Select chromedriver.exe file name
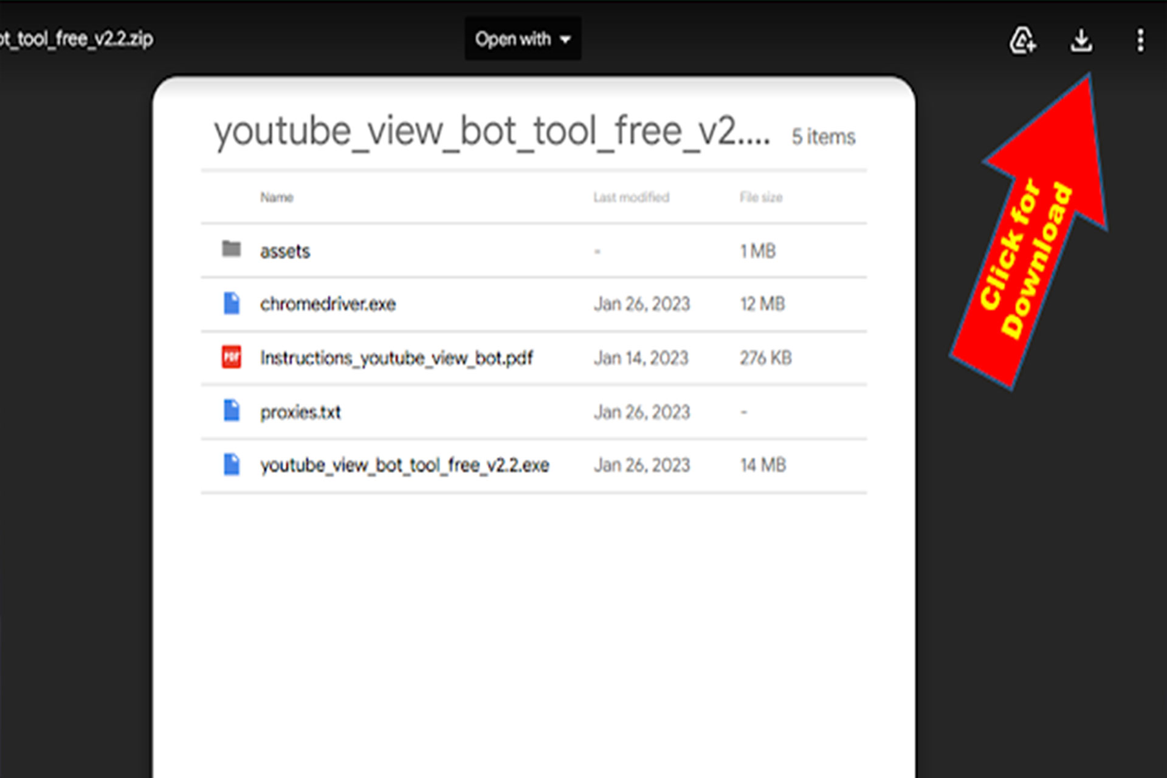Screen dimensions: 1167x778 click(x=328, y=304)
